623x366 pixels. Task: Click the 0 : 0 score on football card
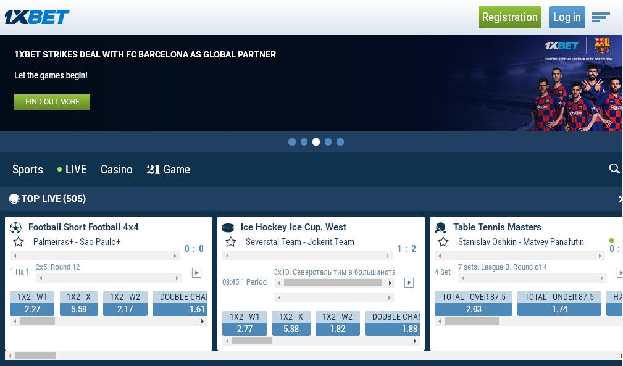194,249
